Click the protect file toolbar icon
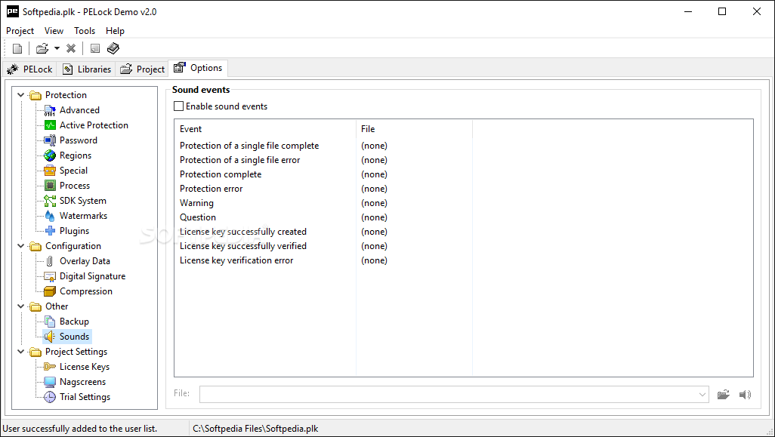The height and width of the screenshot is (437, 775). [95, 48]
